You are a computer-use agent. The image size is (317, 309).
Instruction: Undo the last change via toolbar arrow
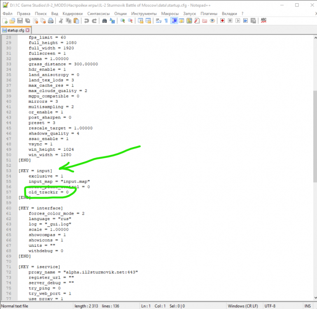86,21
